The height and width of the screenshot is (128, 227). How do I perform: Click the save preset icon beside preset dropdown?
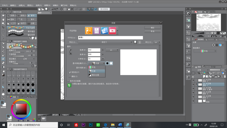[x=135, y=42]
